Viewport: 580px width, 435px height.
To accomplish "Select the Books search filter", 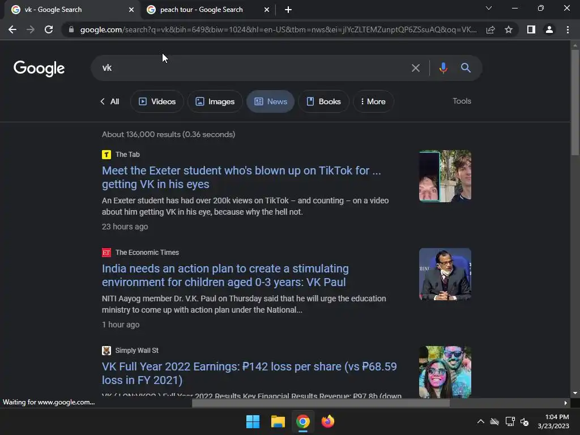I will (323, 102).
